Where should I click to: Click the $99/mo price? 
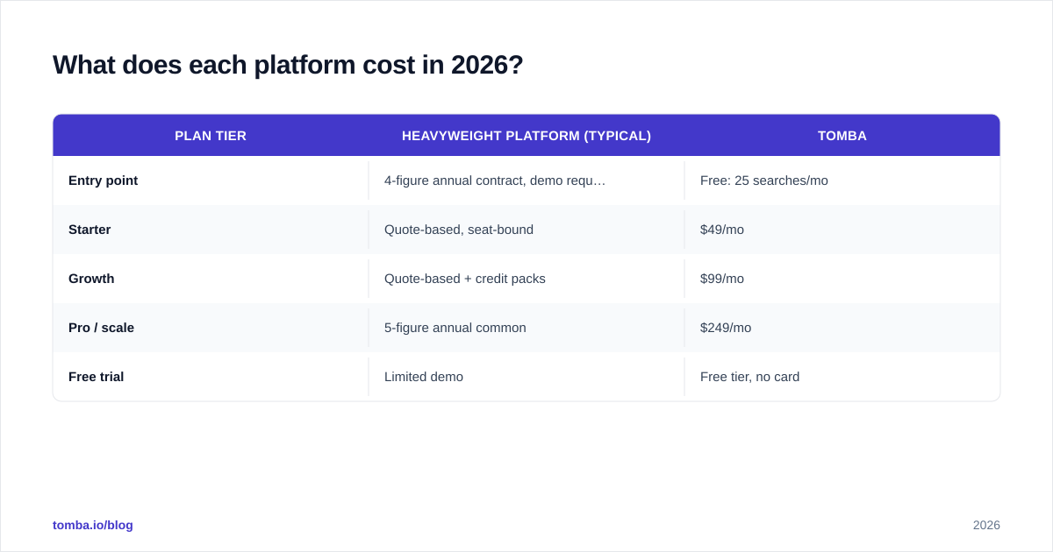pos(722,279)
